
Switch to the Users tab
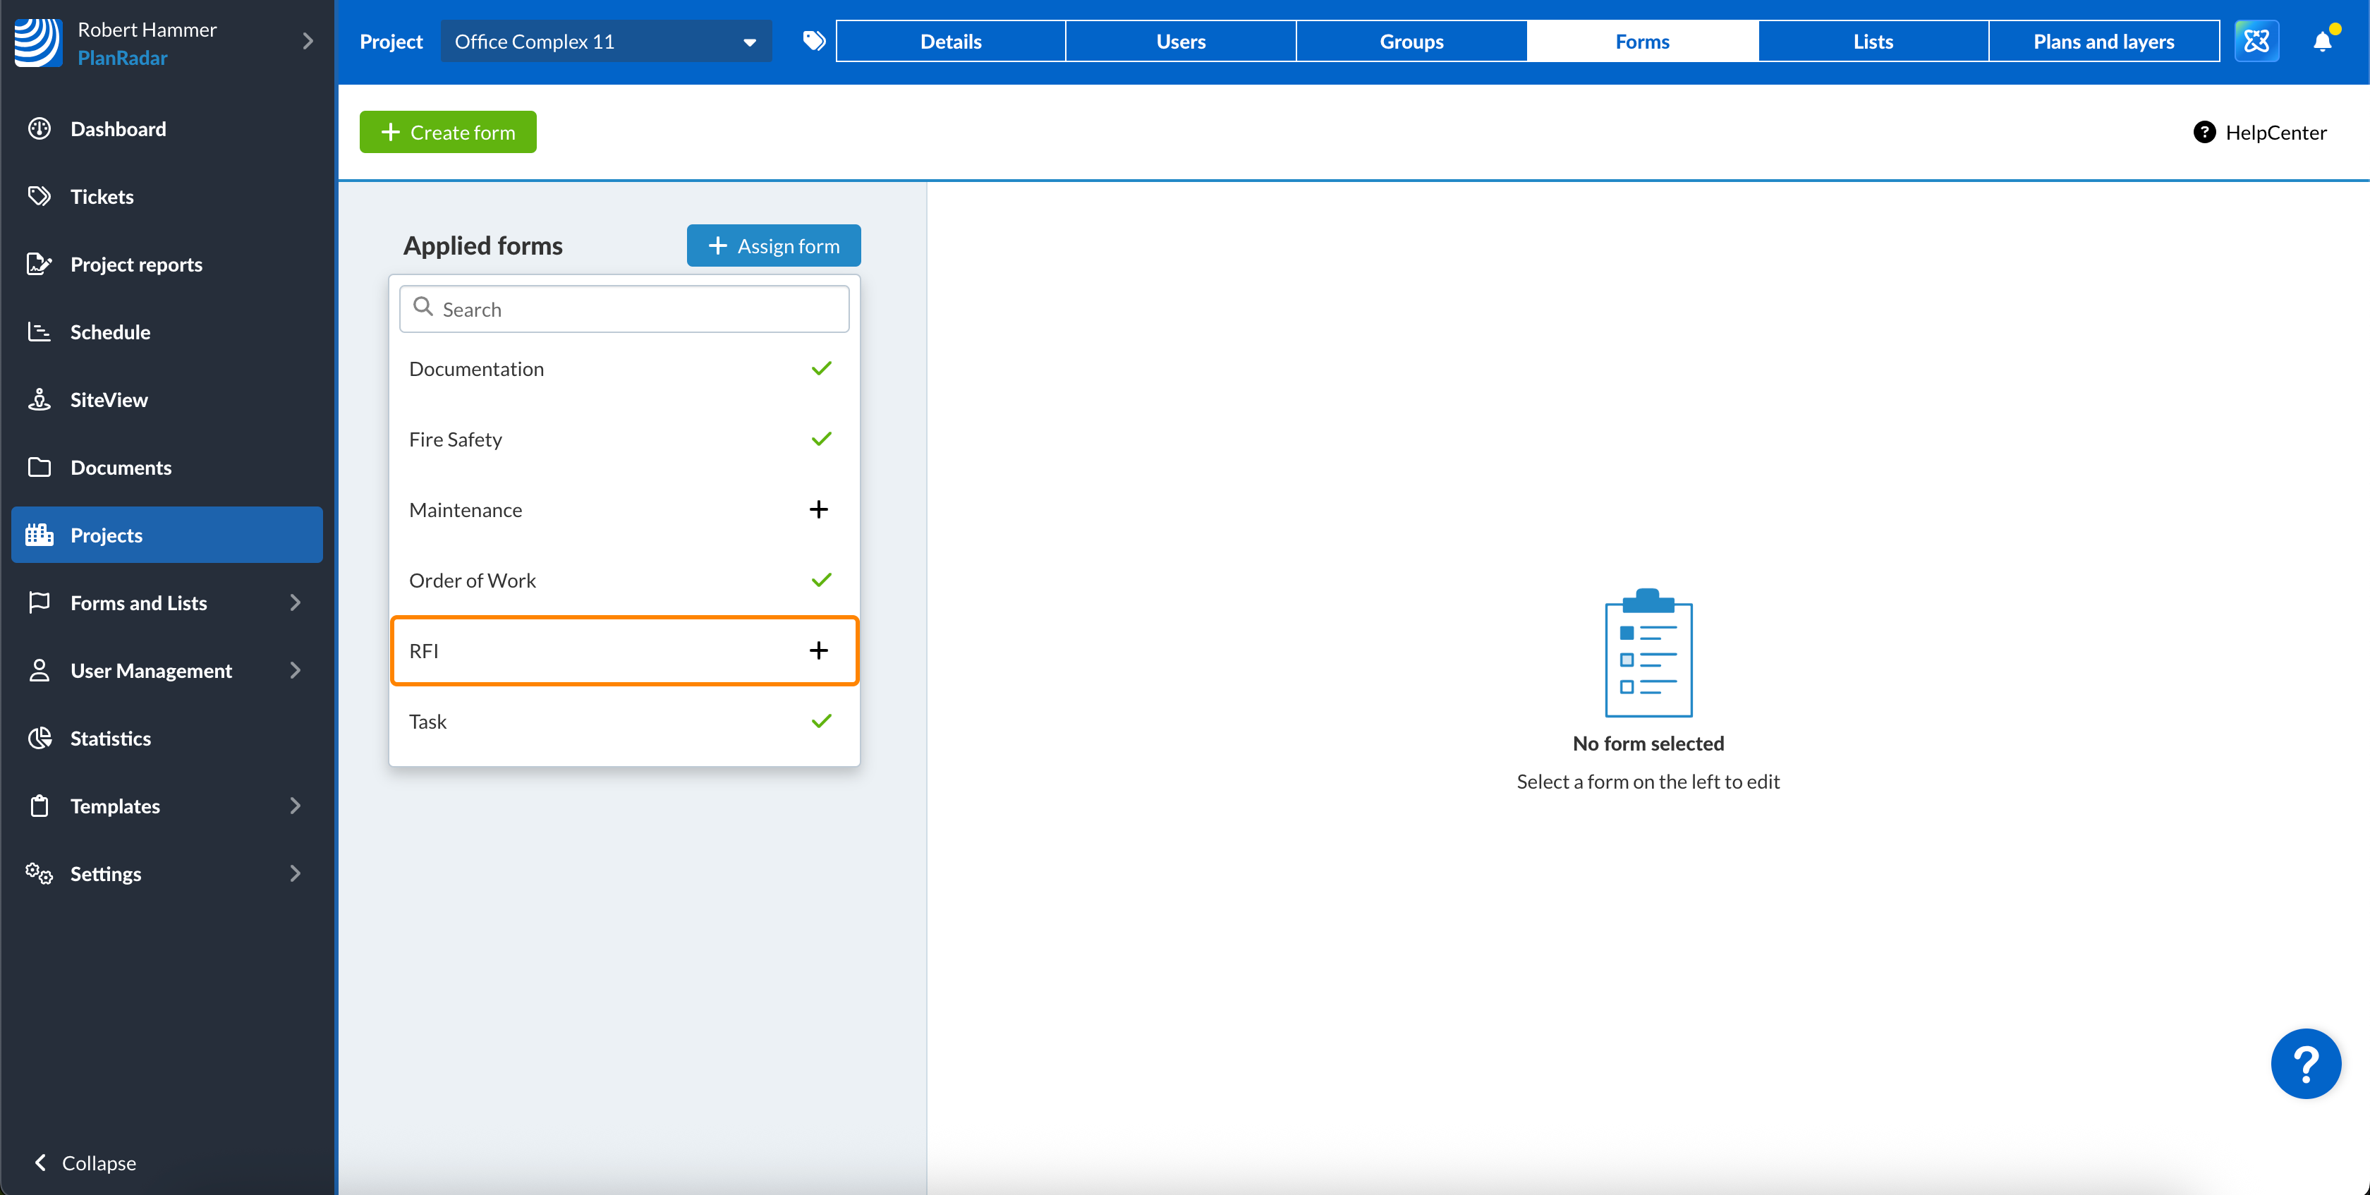[x=1180, y=42]
